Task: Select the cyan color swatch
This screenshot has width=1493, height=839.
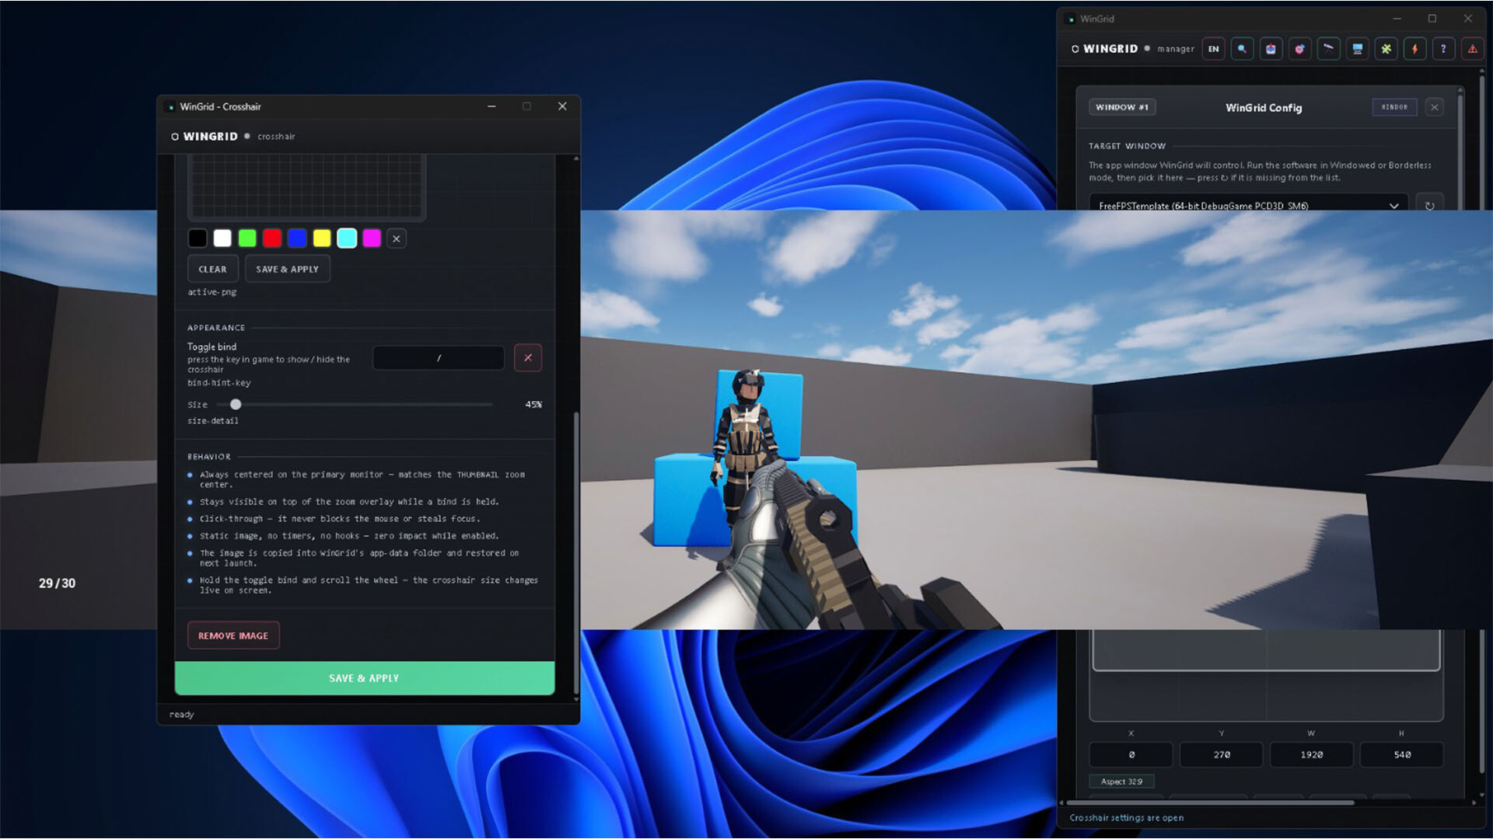Action: [347, 238]
